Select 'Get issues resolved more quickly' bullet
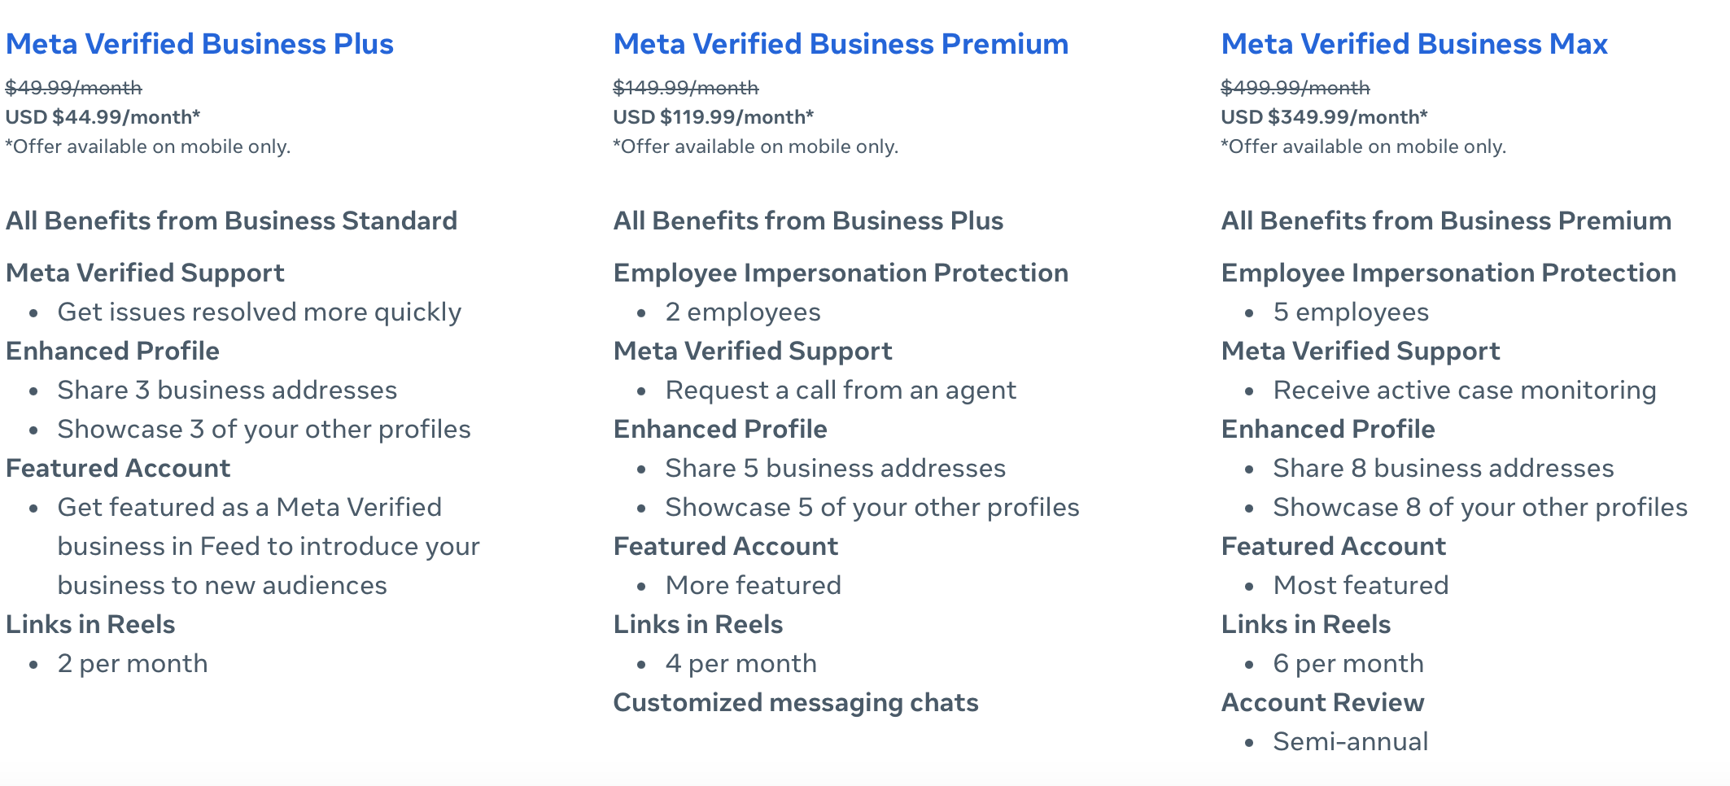The width and height of the screenshot is (1730, 786). [x=259, y=312]
